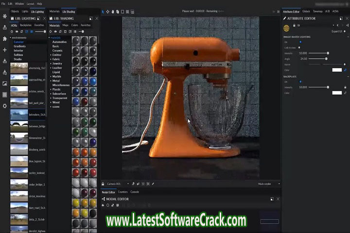The height and width of the screenshot is (233, 350).
Task: Click the plus icon in the left sidebar
Action: (x=5, y=50)
